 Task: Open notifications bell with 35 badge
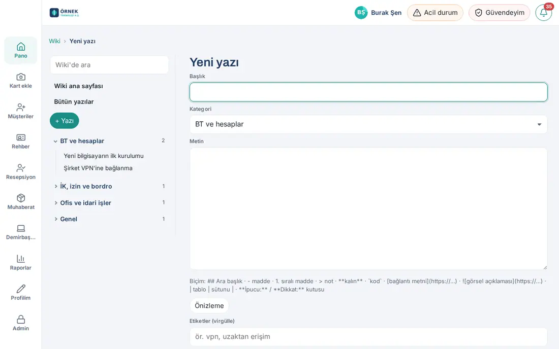544,13
